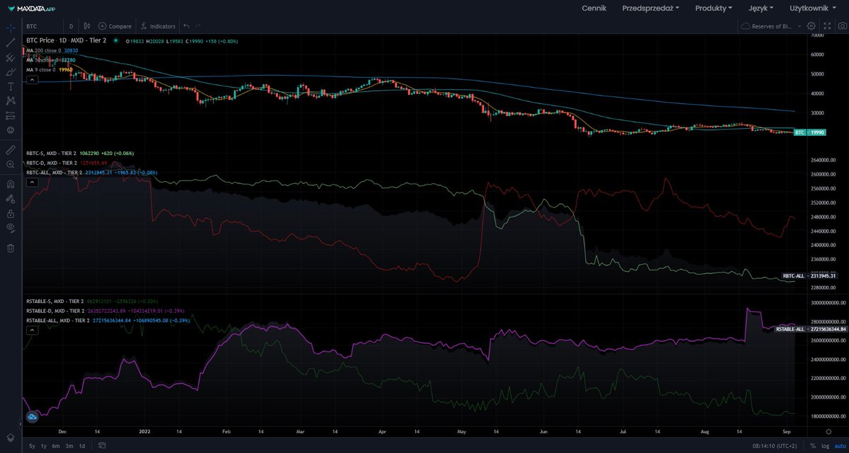Toggle percentage scale mode
The image size is (849, 453).
click(814, 446)
